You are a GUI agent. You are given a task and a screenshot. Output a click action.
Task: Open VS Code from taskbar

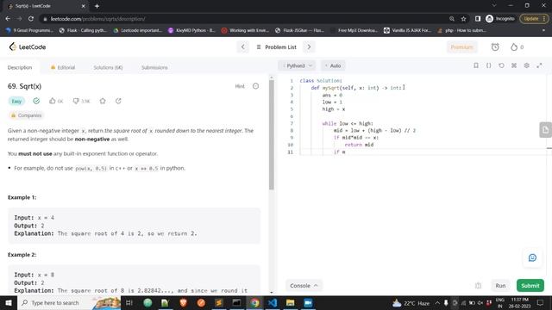tap(273, 302)
